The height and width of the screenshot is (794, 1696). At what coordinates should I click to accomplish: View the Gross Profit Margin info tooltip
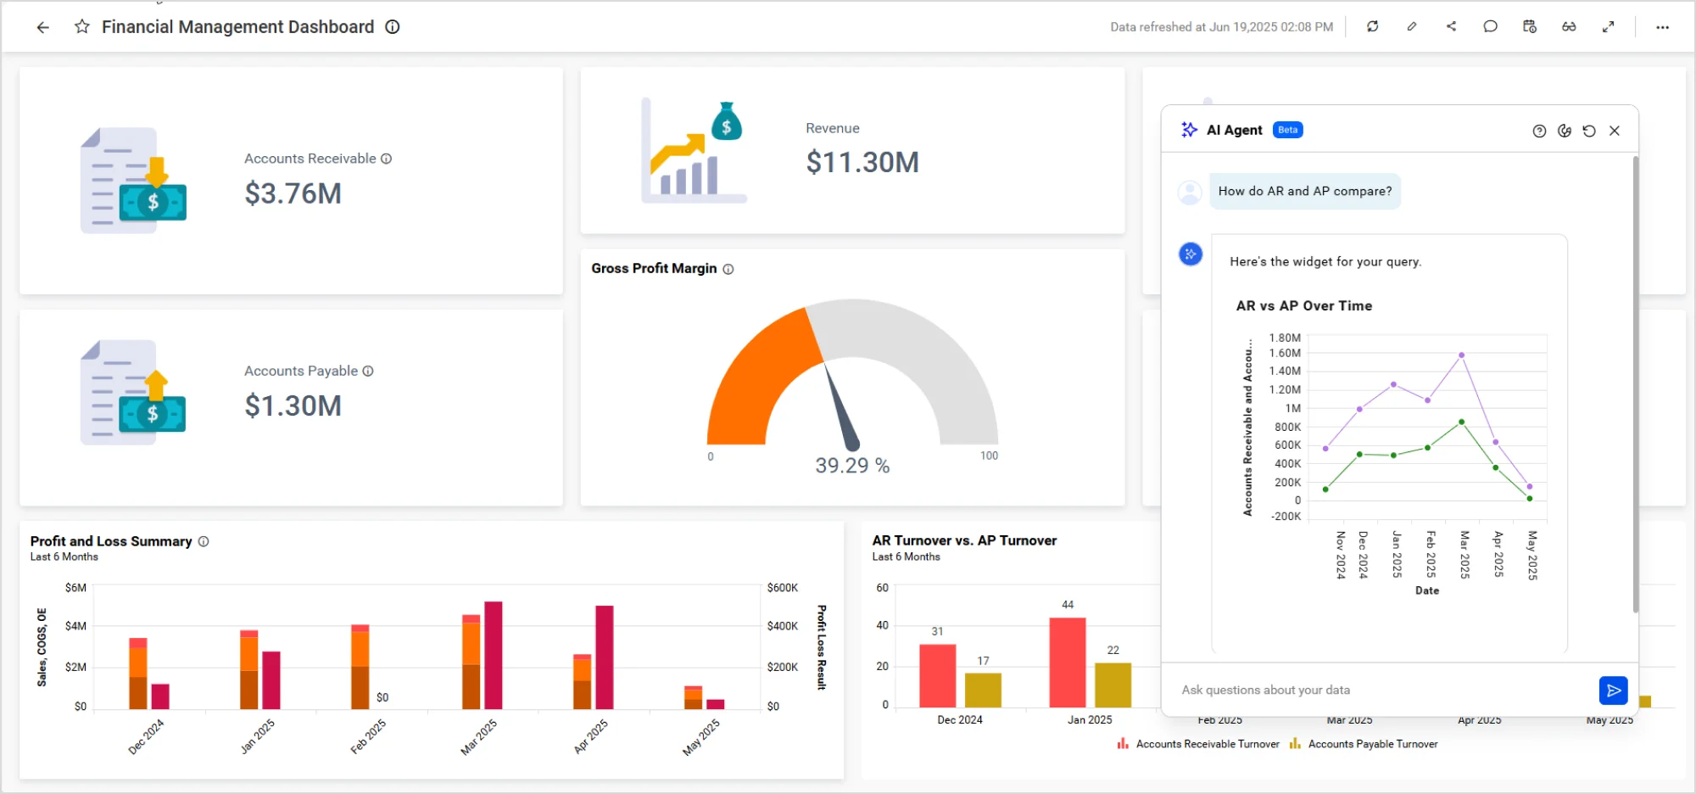point(728,268)
